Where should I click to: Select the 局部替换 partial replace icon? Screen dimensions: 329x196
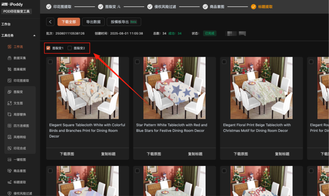pos(9,114)
